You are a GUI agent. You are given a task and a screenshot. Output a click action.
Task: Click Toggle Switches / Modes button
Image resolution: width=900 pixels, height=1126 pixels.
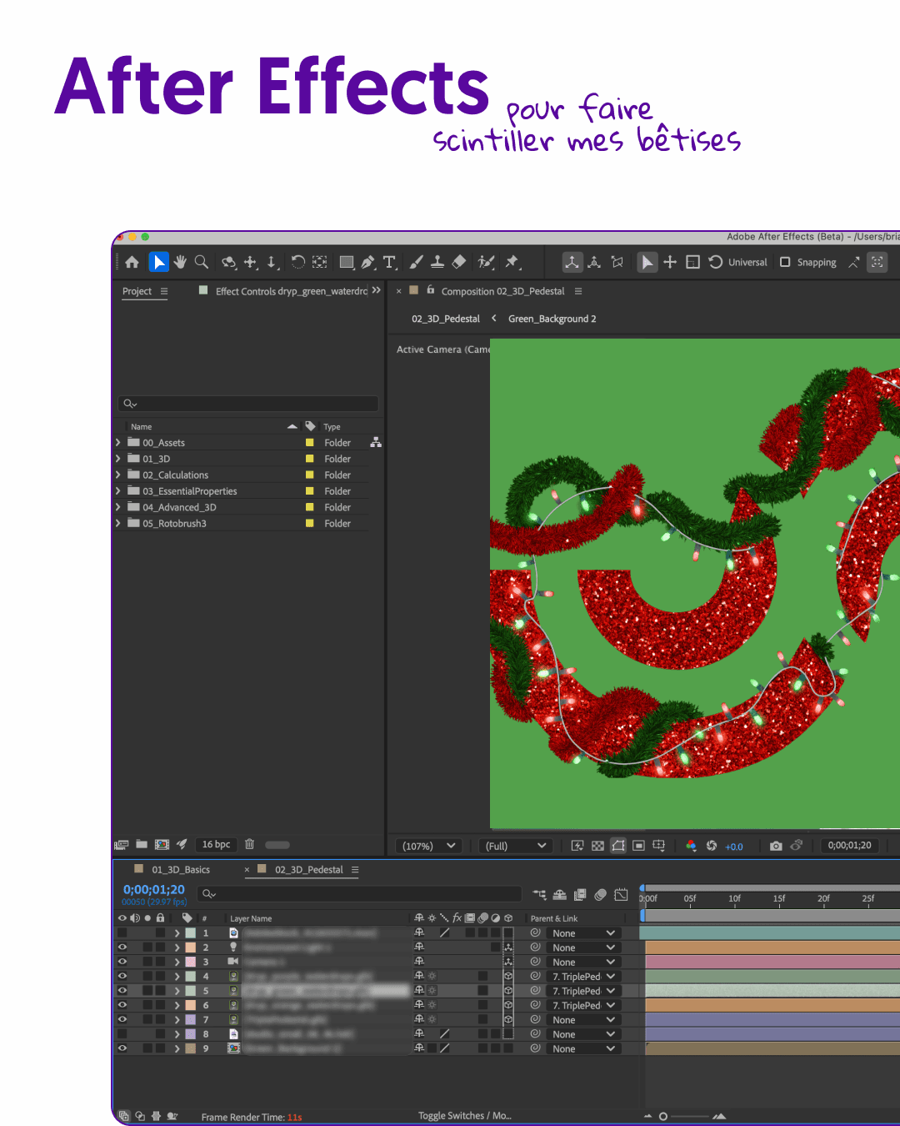coord(464,1116)
